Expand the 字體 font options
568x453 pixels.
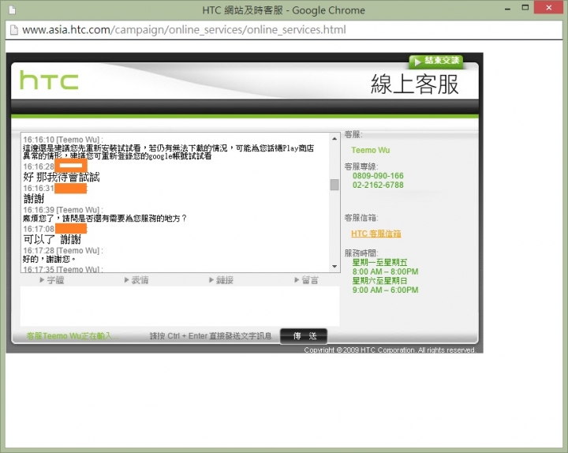52,280
